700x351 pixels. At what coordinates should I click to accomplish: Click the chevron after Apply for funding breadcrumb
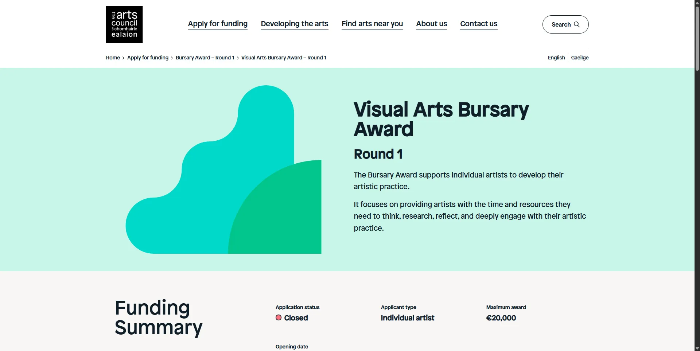[172, 58]
